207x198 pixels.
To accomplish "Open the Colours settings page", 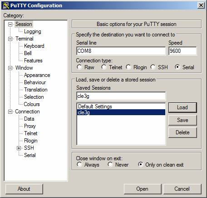I will click(x=32, y=104).
